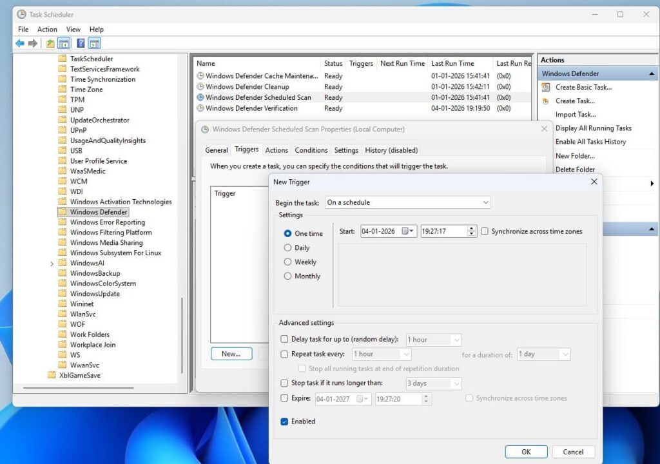660x464 pixels.
Task: Open the History (disabled) tab
Action: point(391,150)
